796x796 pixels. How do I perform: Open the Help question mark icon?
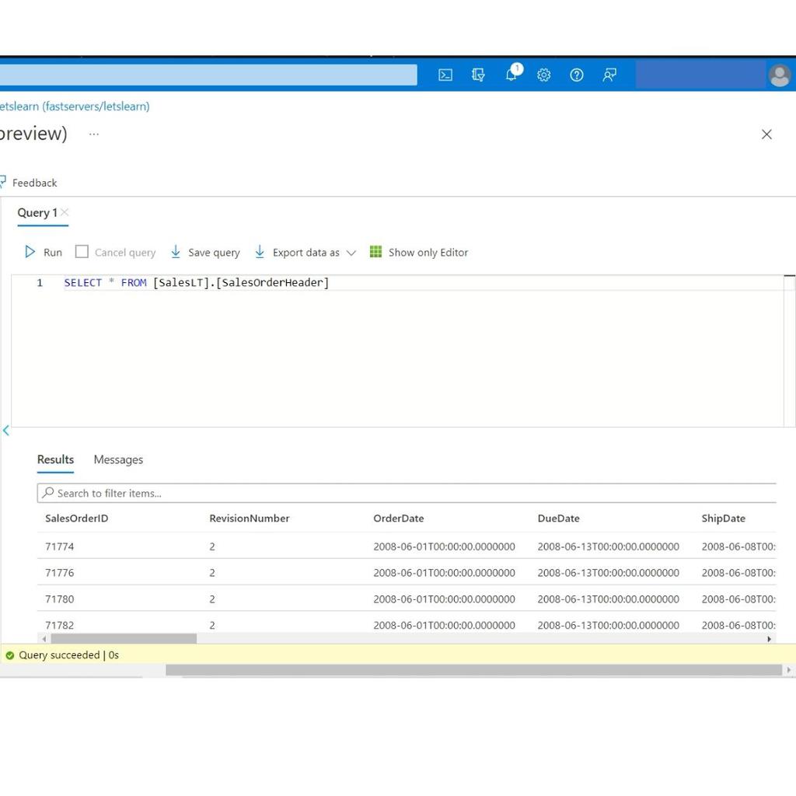(x=577, y=75)
